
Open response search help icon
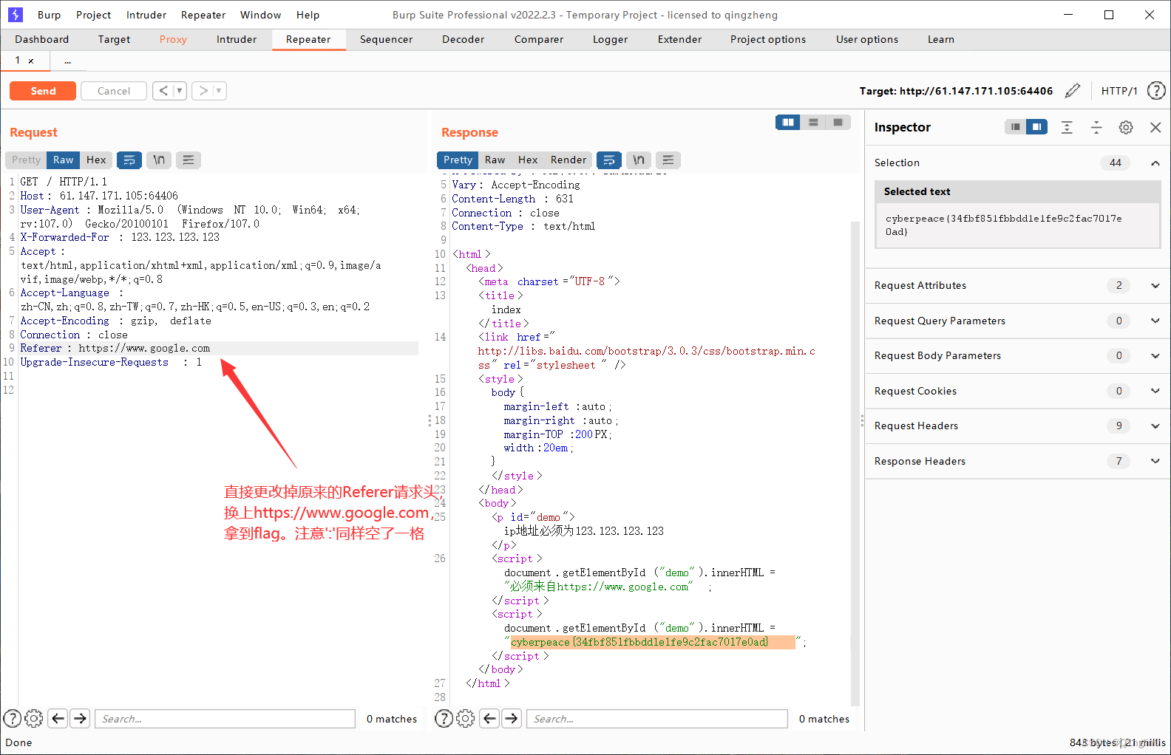[x=444, y=718]
